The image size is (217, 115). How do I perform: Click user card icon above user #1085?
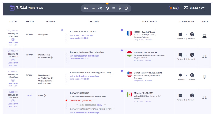tap(13, 40)
